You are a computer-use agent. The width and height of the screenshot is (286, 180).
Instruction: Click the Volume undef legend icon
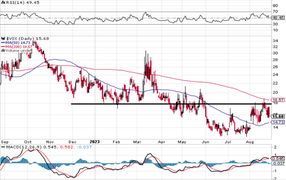[x=3, y=51]
